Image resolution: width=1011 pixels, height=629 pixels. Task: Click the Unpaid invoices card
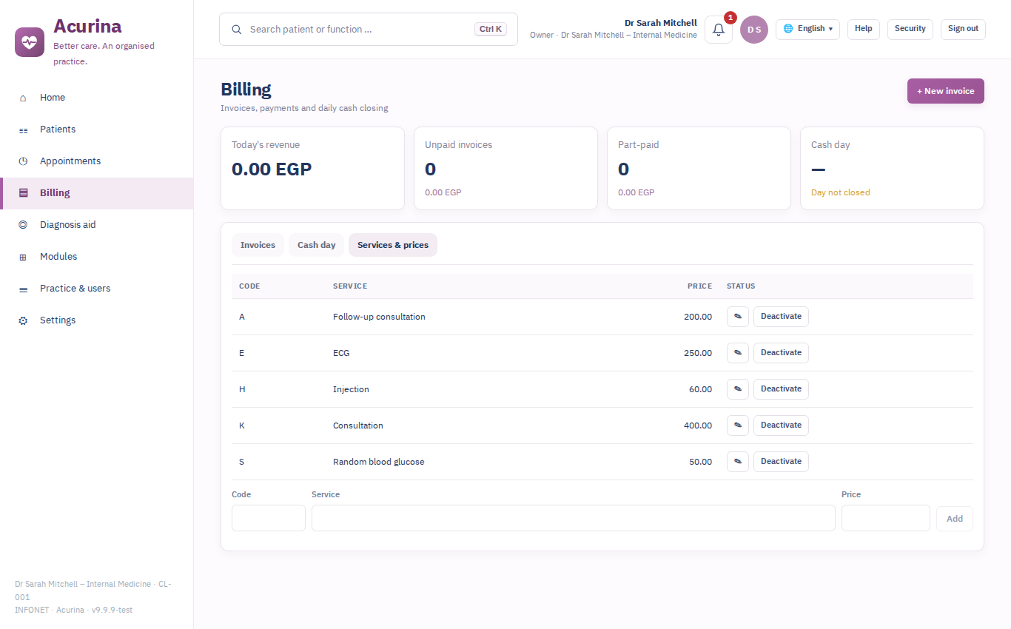pos(505,169)
